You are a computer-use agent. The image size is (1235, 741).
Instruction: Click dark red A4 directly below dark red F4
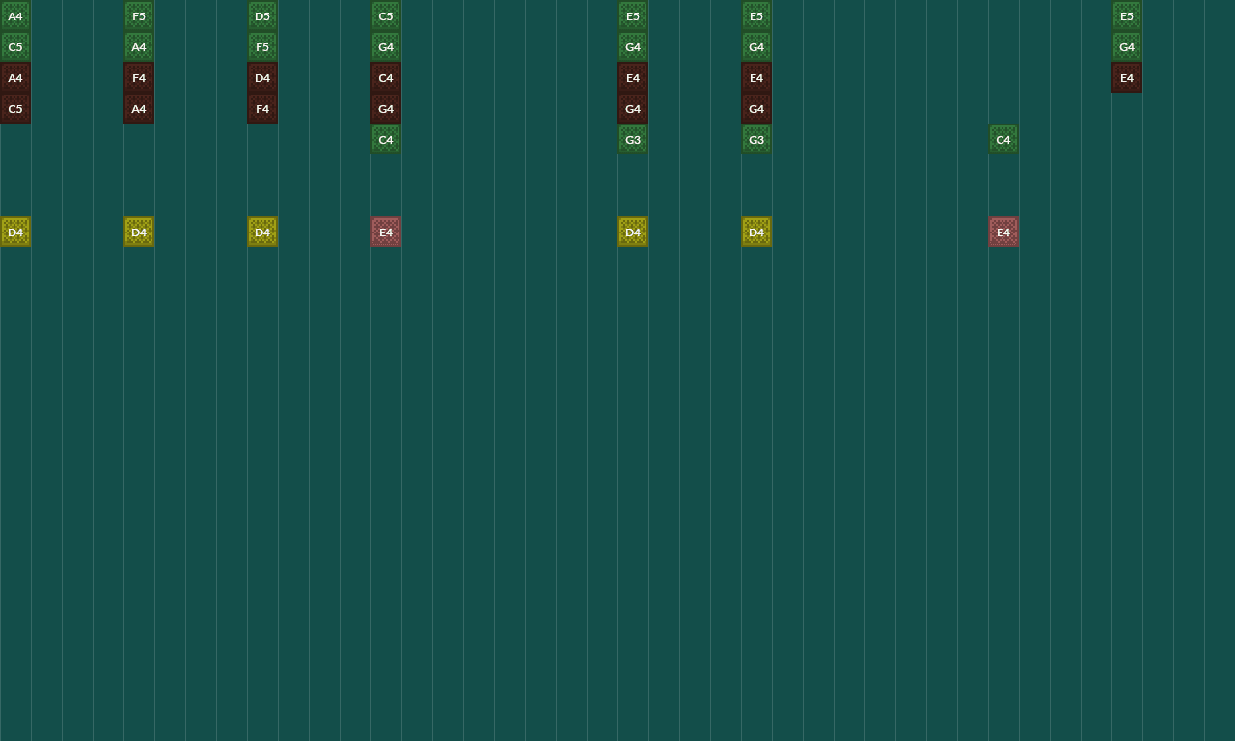139,108
